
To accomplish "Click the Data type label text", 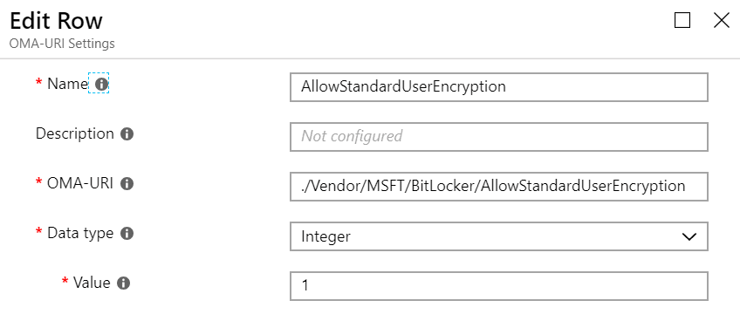I will coord(80,233).
